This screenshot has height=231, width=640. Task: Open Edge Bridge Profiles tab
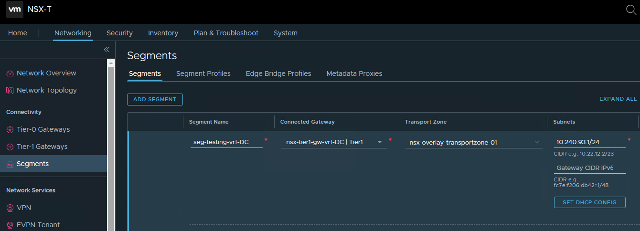coord(278,73)
